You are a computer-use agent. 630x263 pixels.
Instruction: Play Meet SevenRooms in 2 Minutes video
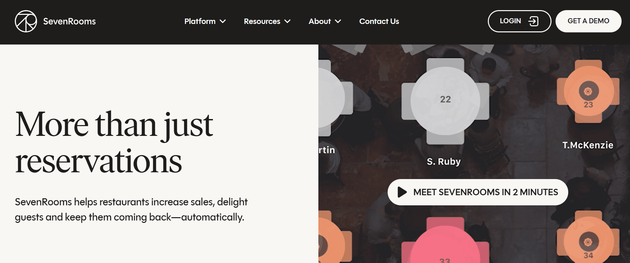click(478, 192)
